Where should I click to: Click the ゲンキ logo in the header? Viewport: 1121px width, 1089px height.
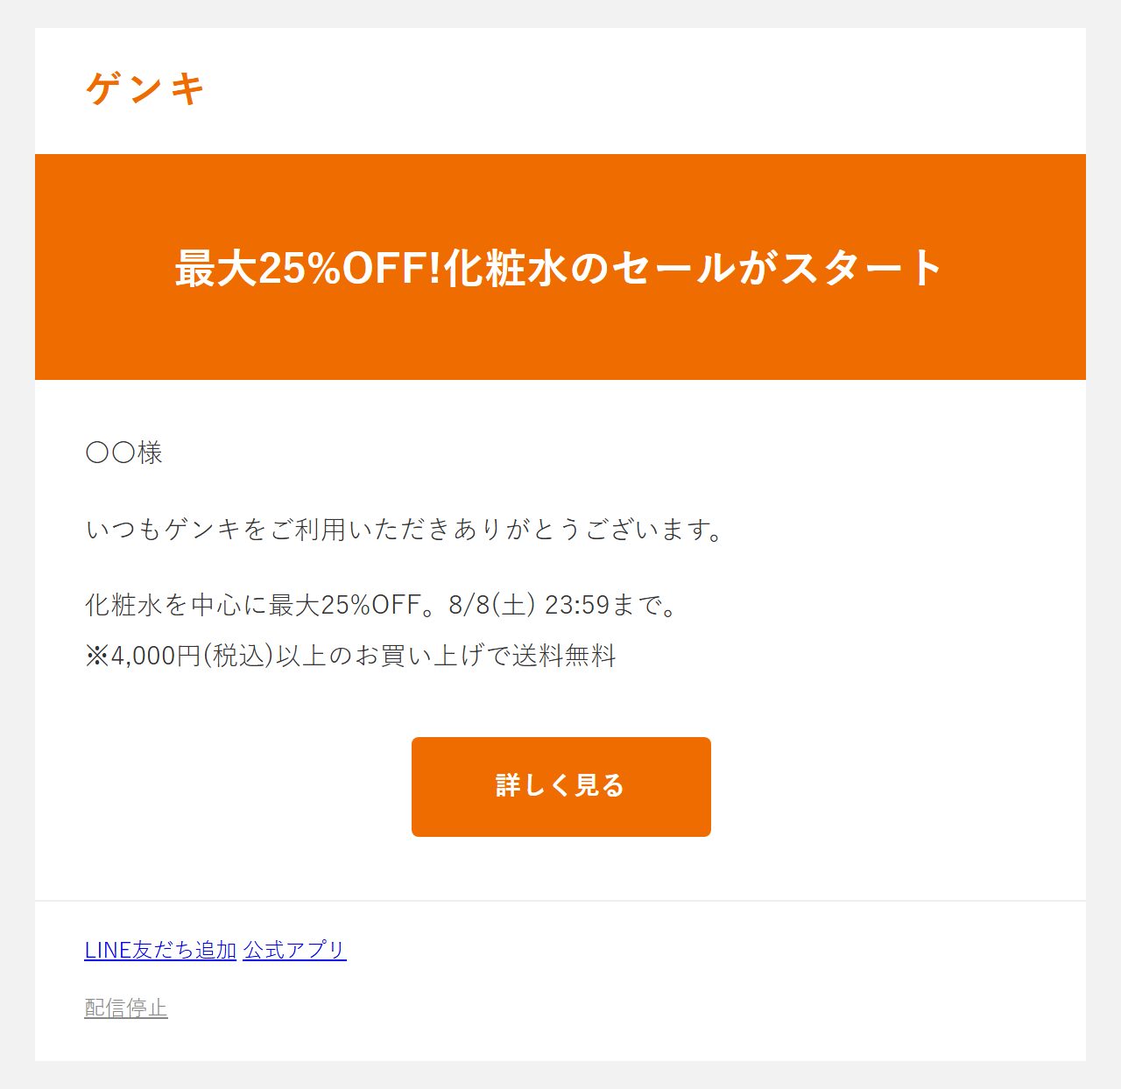[x=145, y=88]
